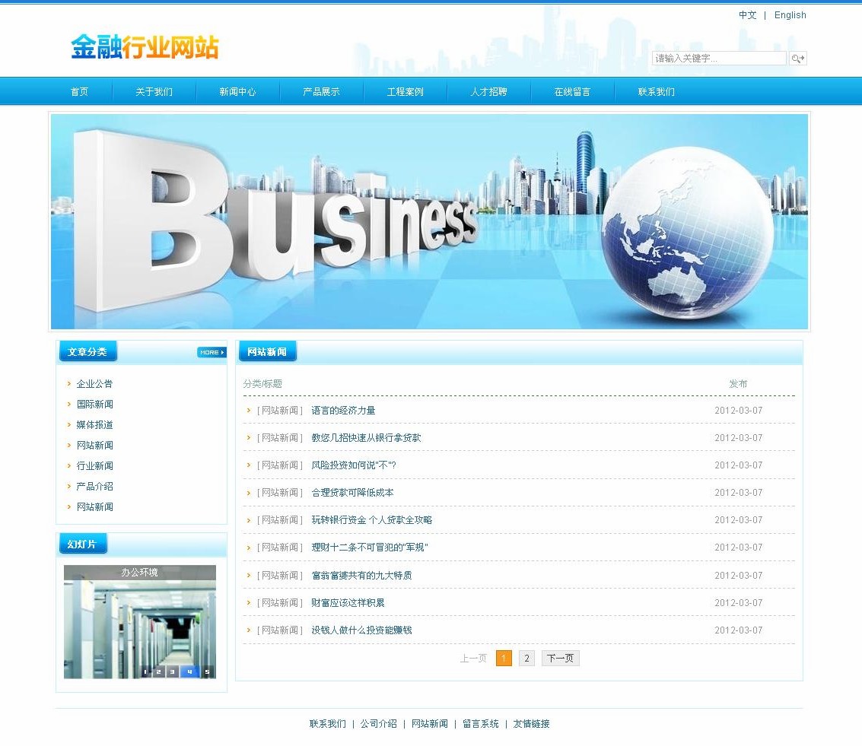Open the 关于我们 navigation menu item
The height and width of the screenshot is (746, 862).
tap(154, 92)
